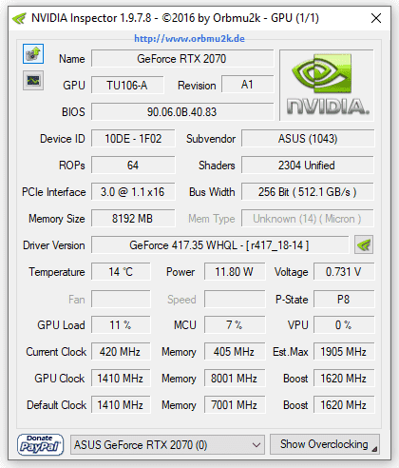Click the Subvendor field ASUS (1043)
Viewport: 399px width, 468px height.
[x=308, y=139]
